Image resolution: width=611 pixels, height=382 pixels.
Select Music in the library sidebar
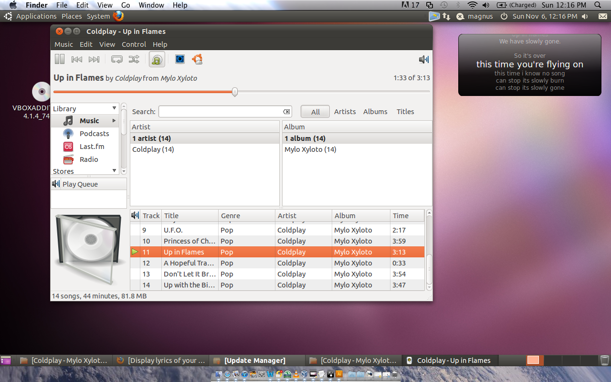click(85, 121)
